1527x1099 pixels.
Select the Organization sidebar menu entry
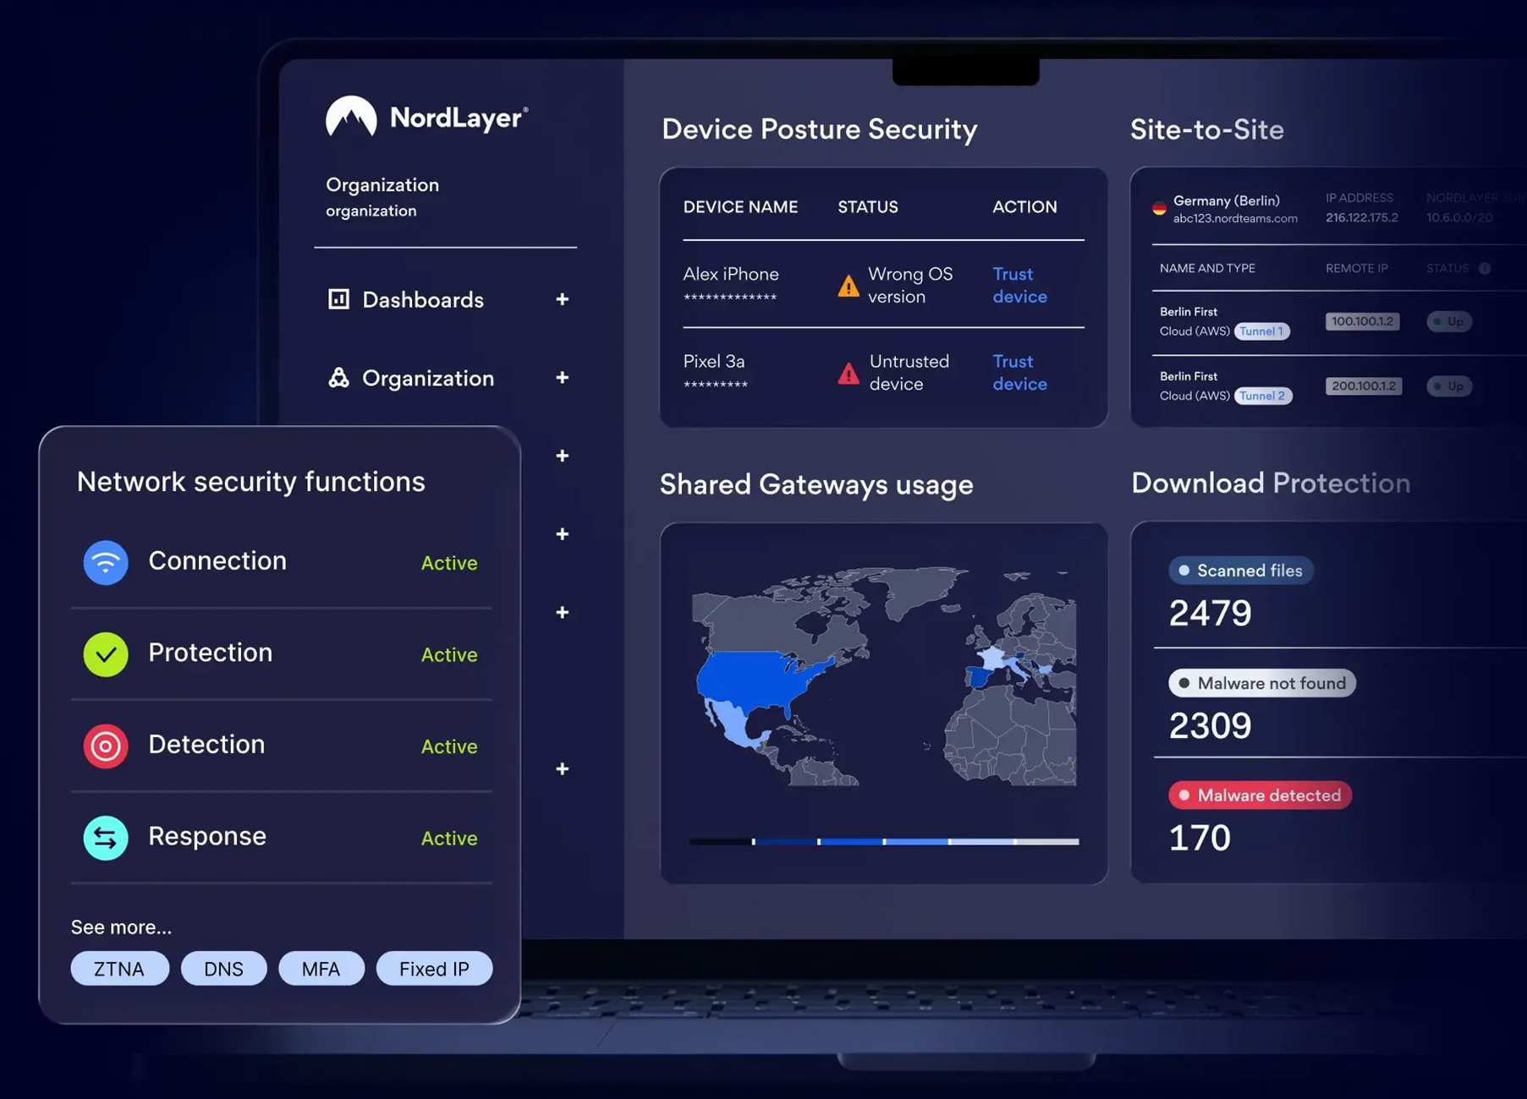[x=428, y=378]
